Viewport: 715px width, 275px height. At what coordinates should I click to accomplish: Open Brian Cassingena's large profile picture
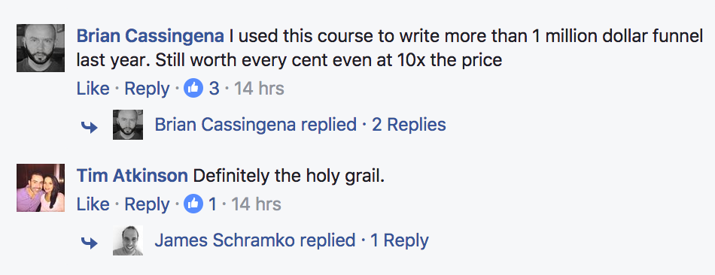41,48
